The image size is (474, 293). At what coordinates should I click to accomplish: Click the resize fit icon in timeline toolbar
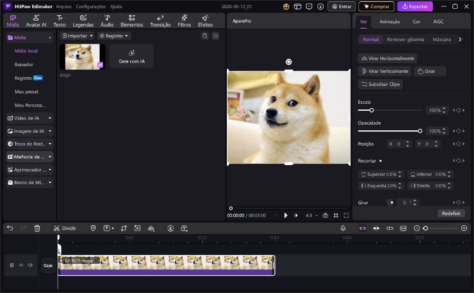[x=137, y=228]
